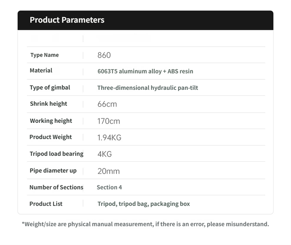The height and width of the screenshot is (245, 291).
Task: Click the 6063T5 aluminum alloy text
Action: (130, 71)
